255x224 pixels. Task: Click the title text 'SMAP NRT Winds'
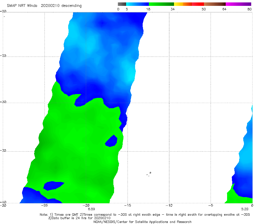point(22,6)
